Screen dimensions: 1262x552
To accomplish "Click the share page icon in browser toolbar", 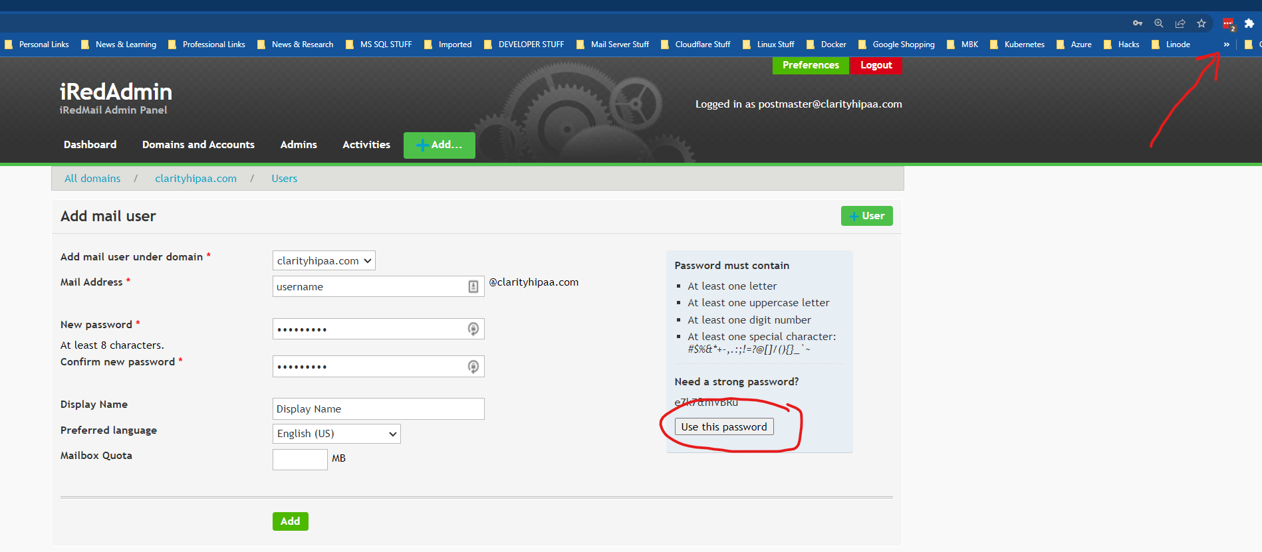I will (1180, 23).
